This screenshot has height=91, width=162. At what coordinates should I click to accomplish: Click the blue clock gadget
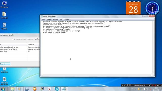(152, 8)
